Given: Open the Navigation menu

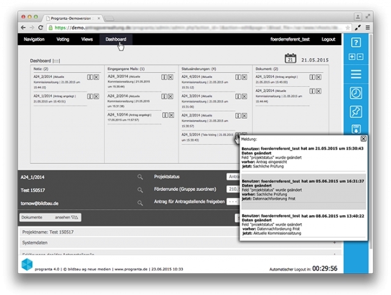Looking at the screenshot, I should [x=34, y=39].
